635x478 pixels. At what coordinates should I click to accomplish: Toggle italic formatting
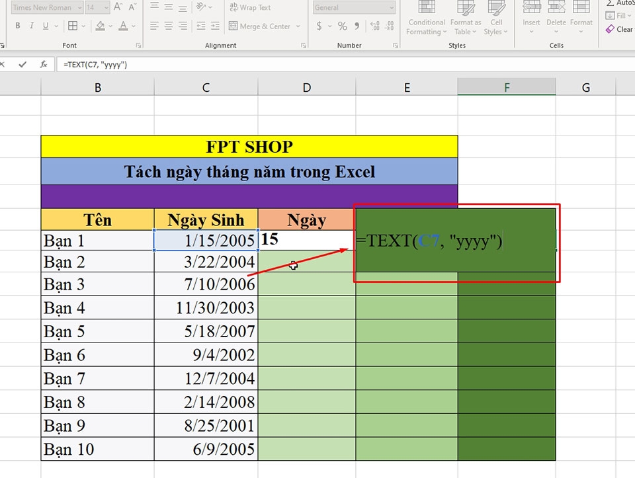(31, 25)
